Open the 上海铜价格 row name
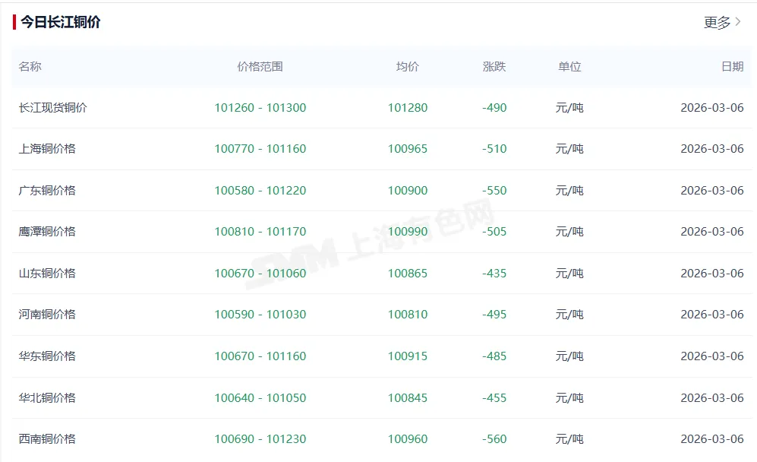 47,149
